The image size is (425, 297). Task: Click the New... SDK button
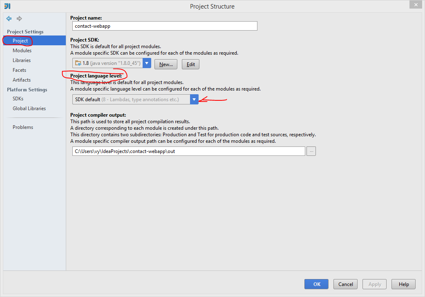pos(166,64)
